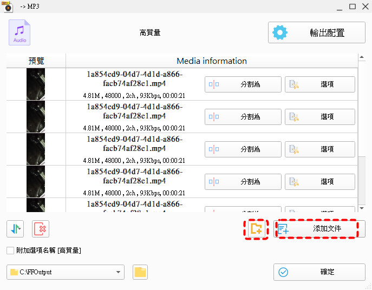
Task: Click the 高質量 quality label
Action: [150, 32]
